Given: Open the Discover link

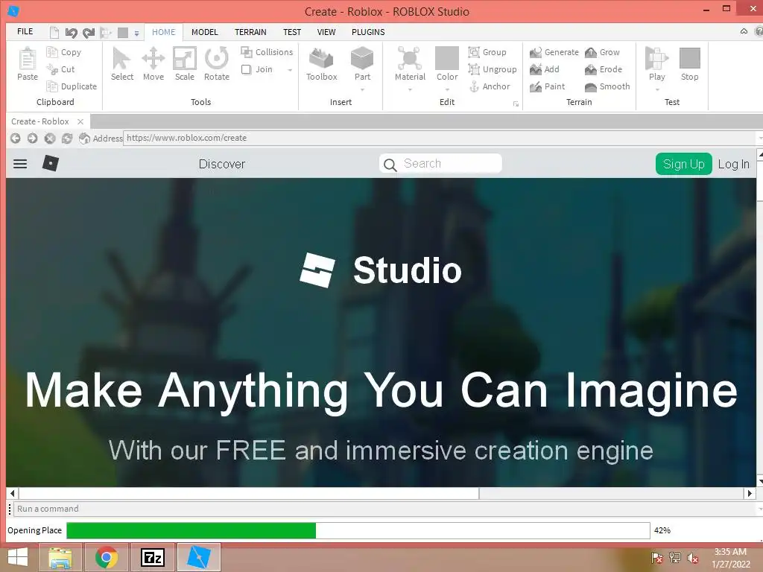Looking at the screenshot, I should click(x=222, y=164).
